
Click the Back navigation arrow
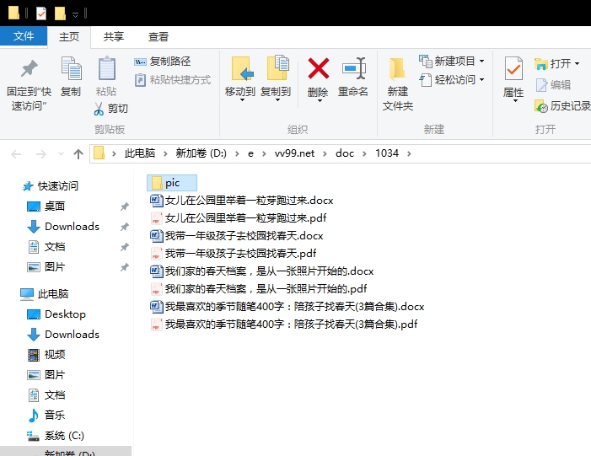coord(16,153)
